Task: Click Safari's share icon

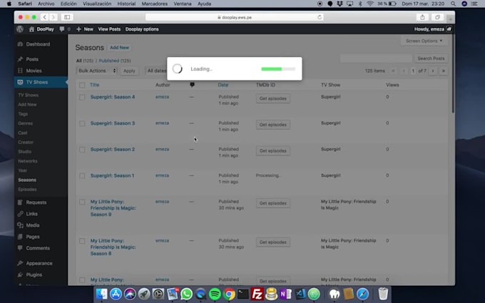Action: (422, 17)
